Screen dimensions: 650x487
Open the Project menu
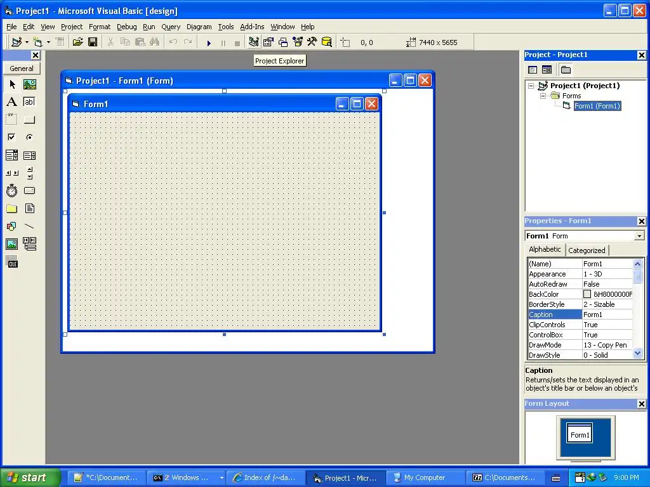click(72, 27)
